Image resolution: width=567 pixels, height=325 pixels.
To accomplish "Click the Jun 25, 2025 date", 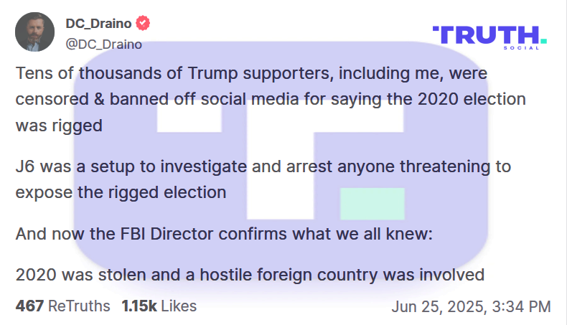I will [440, 307].
